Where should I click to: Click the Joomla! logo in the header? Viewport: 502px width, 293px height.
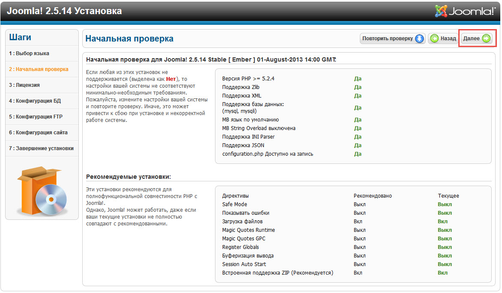pyautogui.click(x=465, y=11)
